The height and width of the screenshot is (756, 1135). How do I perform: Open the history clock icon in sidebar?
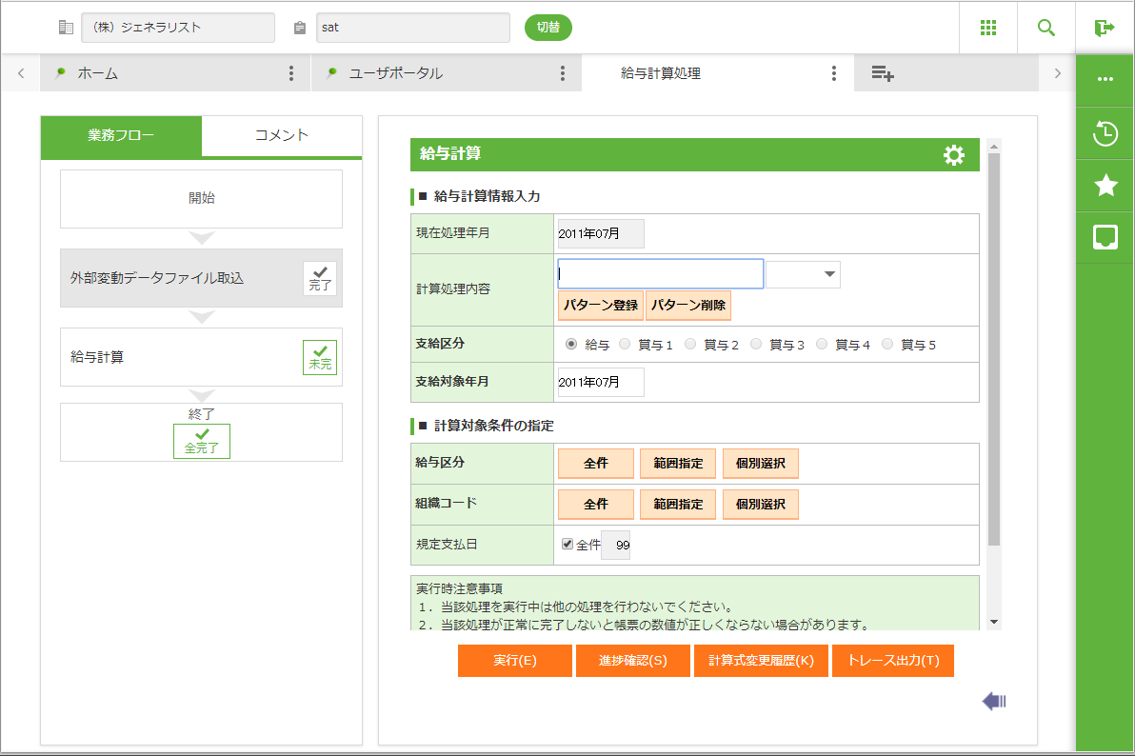click(x=1105, y=134)
